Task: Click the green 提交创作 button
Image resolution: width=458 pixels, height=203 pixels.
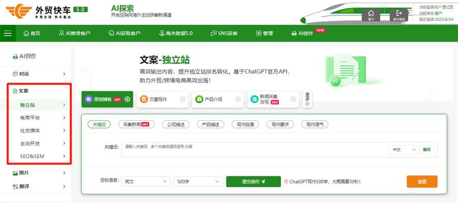Action: point(253,182)
